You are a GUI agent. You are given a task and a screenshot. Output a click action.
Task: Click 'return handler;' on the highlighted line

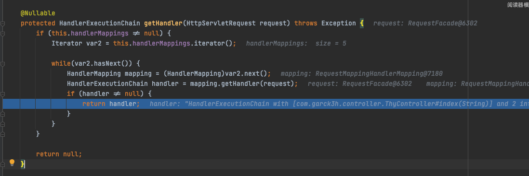coord(111,104)
